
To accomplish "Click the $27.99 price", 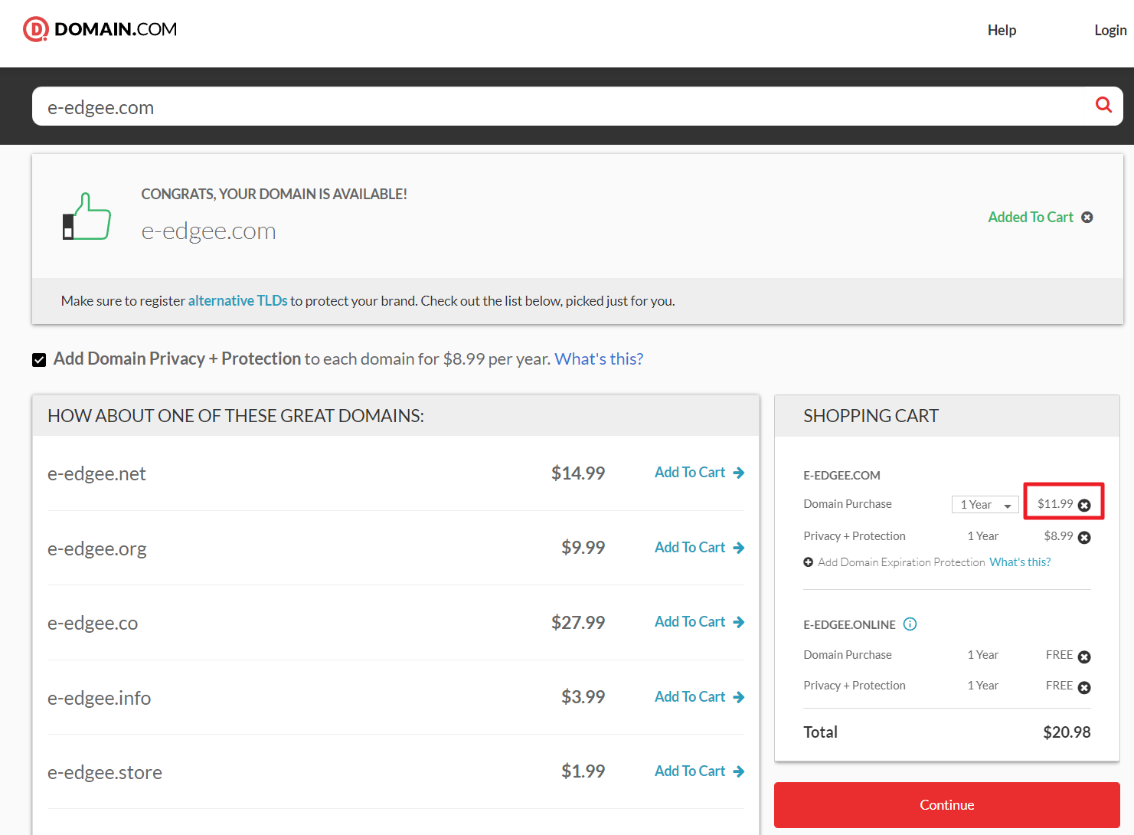I will point(578,623).
